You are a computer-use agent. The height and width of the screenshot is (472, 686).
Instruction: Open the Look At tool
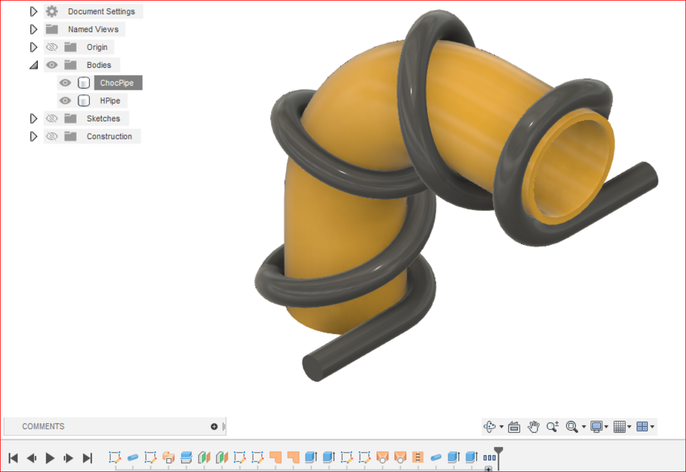514,426
